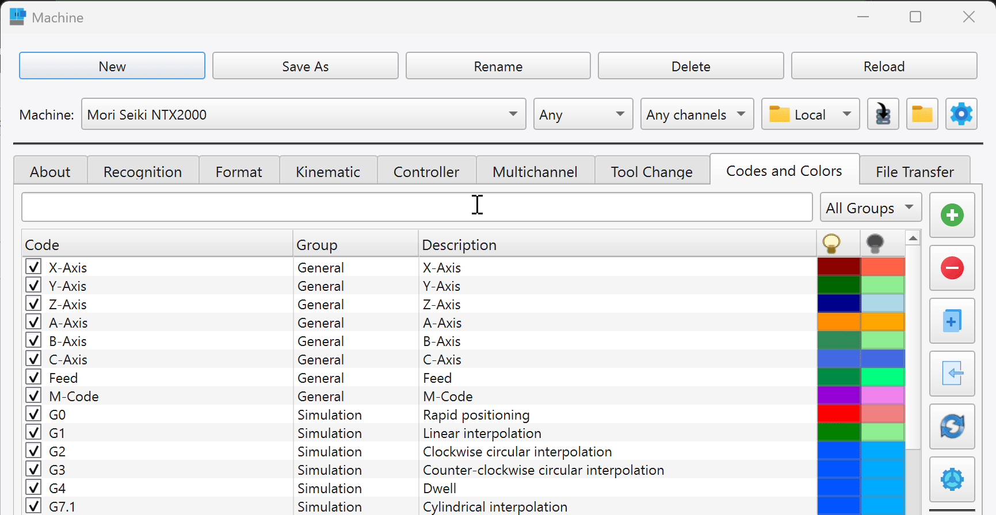Click the red G0 color swatch
Screen dimensions: 996x515
838,414
